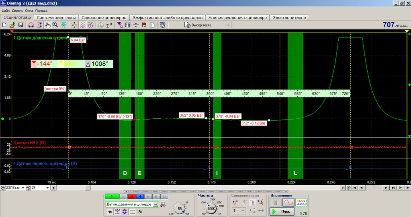Activate the hand pan tool

click(x=47, y=25)
